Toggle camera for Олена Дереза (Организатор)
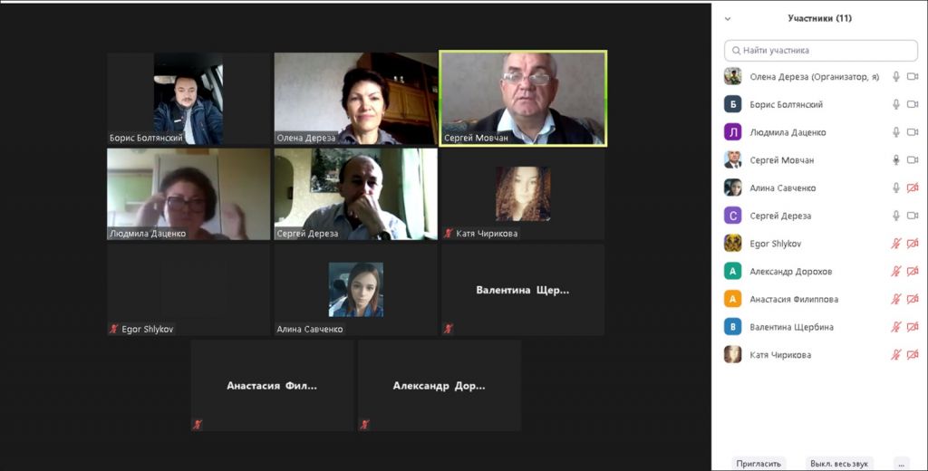This screenshot has height=471, width=928. 913,76
